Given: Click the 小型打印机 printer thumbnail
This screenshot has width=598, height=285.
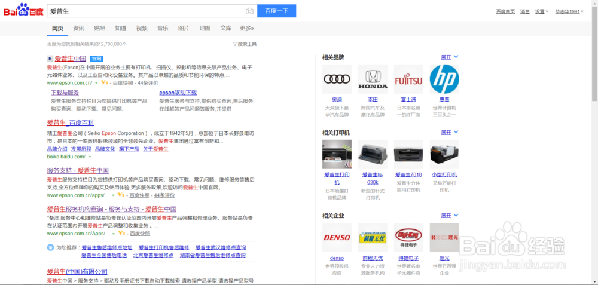Looking at the screenshot, I should click(444, 154).
